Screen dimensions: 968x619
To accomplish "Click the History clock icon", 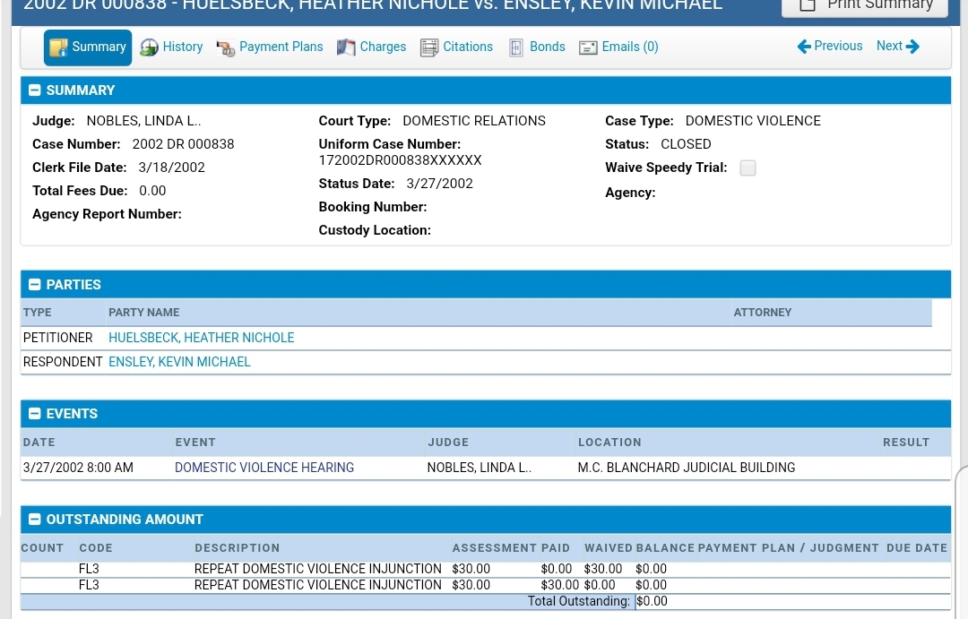I will [x=149, y=47].
